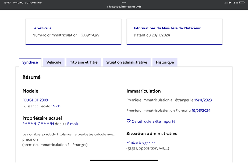
Task: Select the Situation administrative tab
Action: [126, 62]
